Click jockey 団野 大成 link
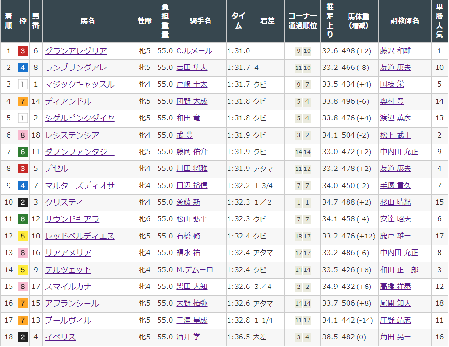 click(x=191, y=101)
